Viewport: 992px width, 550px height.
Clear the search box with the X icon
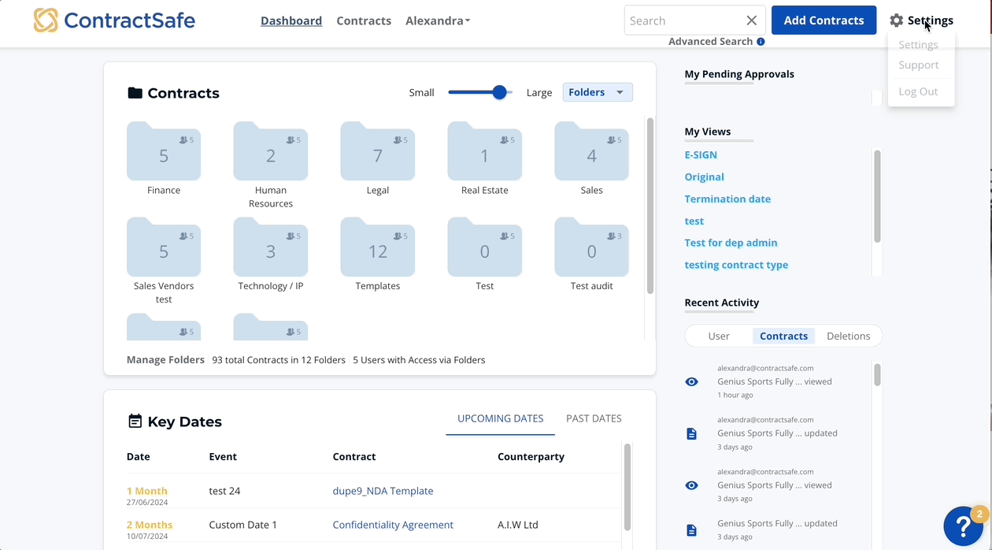click(x=752, y=20)
